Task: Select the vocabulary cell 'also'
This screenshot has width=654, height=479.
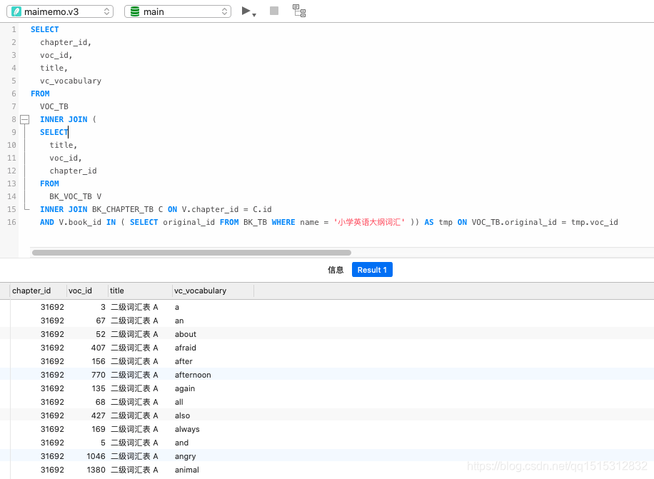Action: point(182,415)
